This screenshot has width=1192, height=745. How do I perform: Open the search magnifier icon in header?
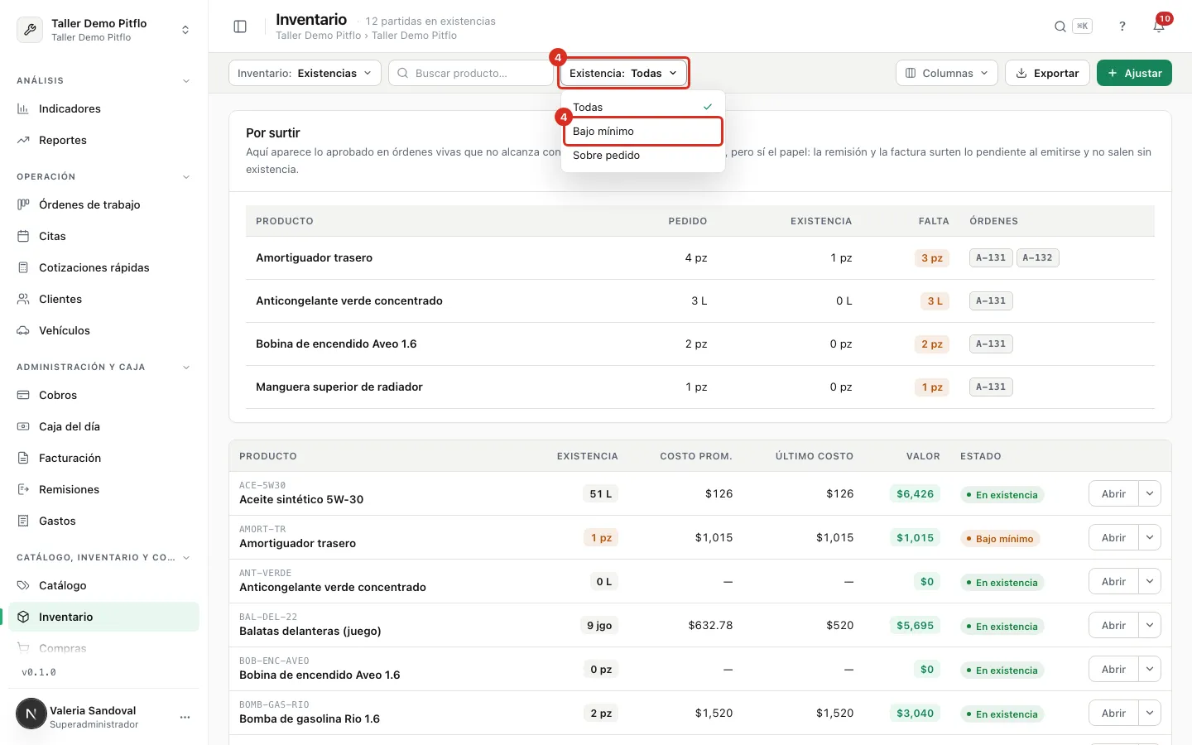point(1060,26)
